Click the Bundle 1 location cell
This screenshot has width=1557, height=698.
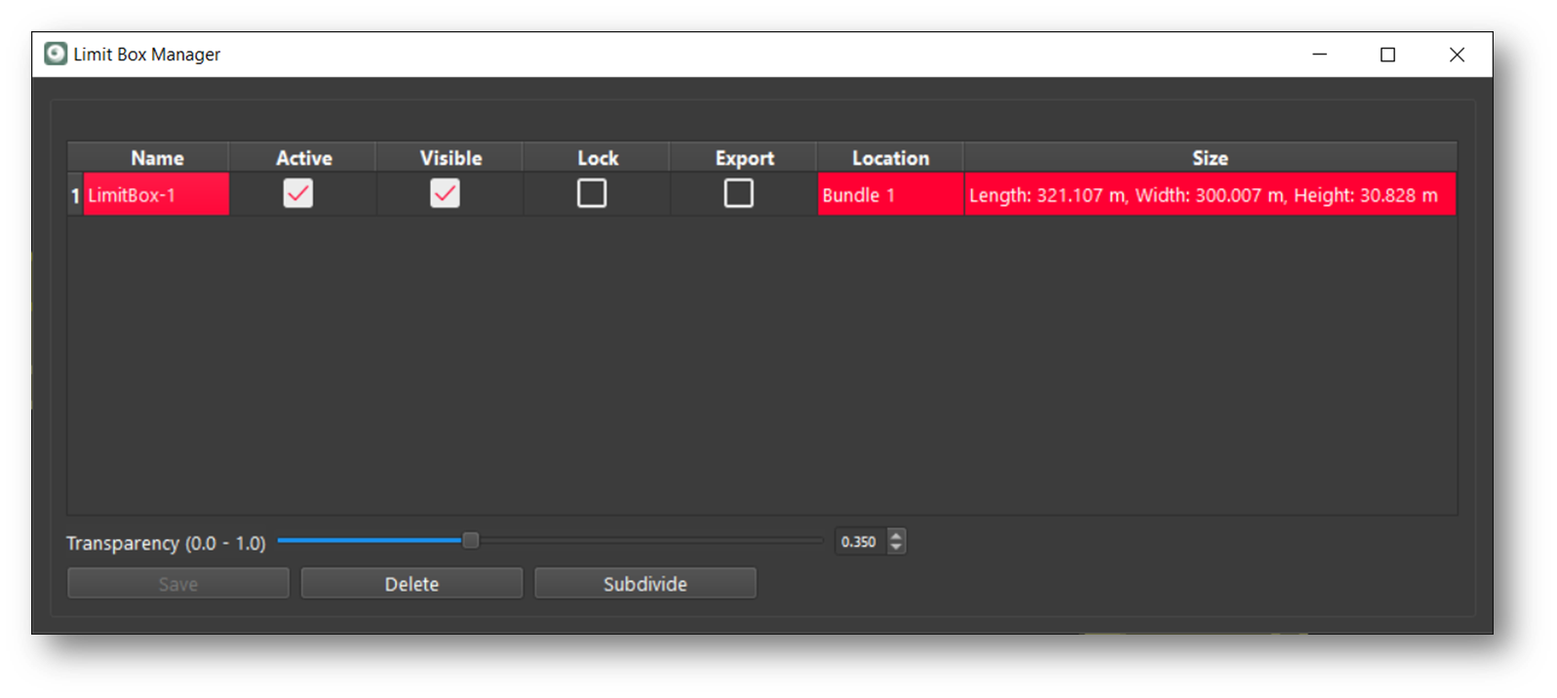(889, 195)
